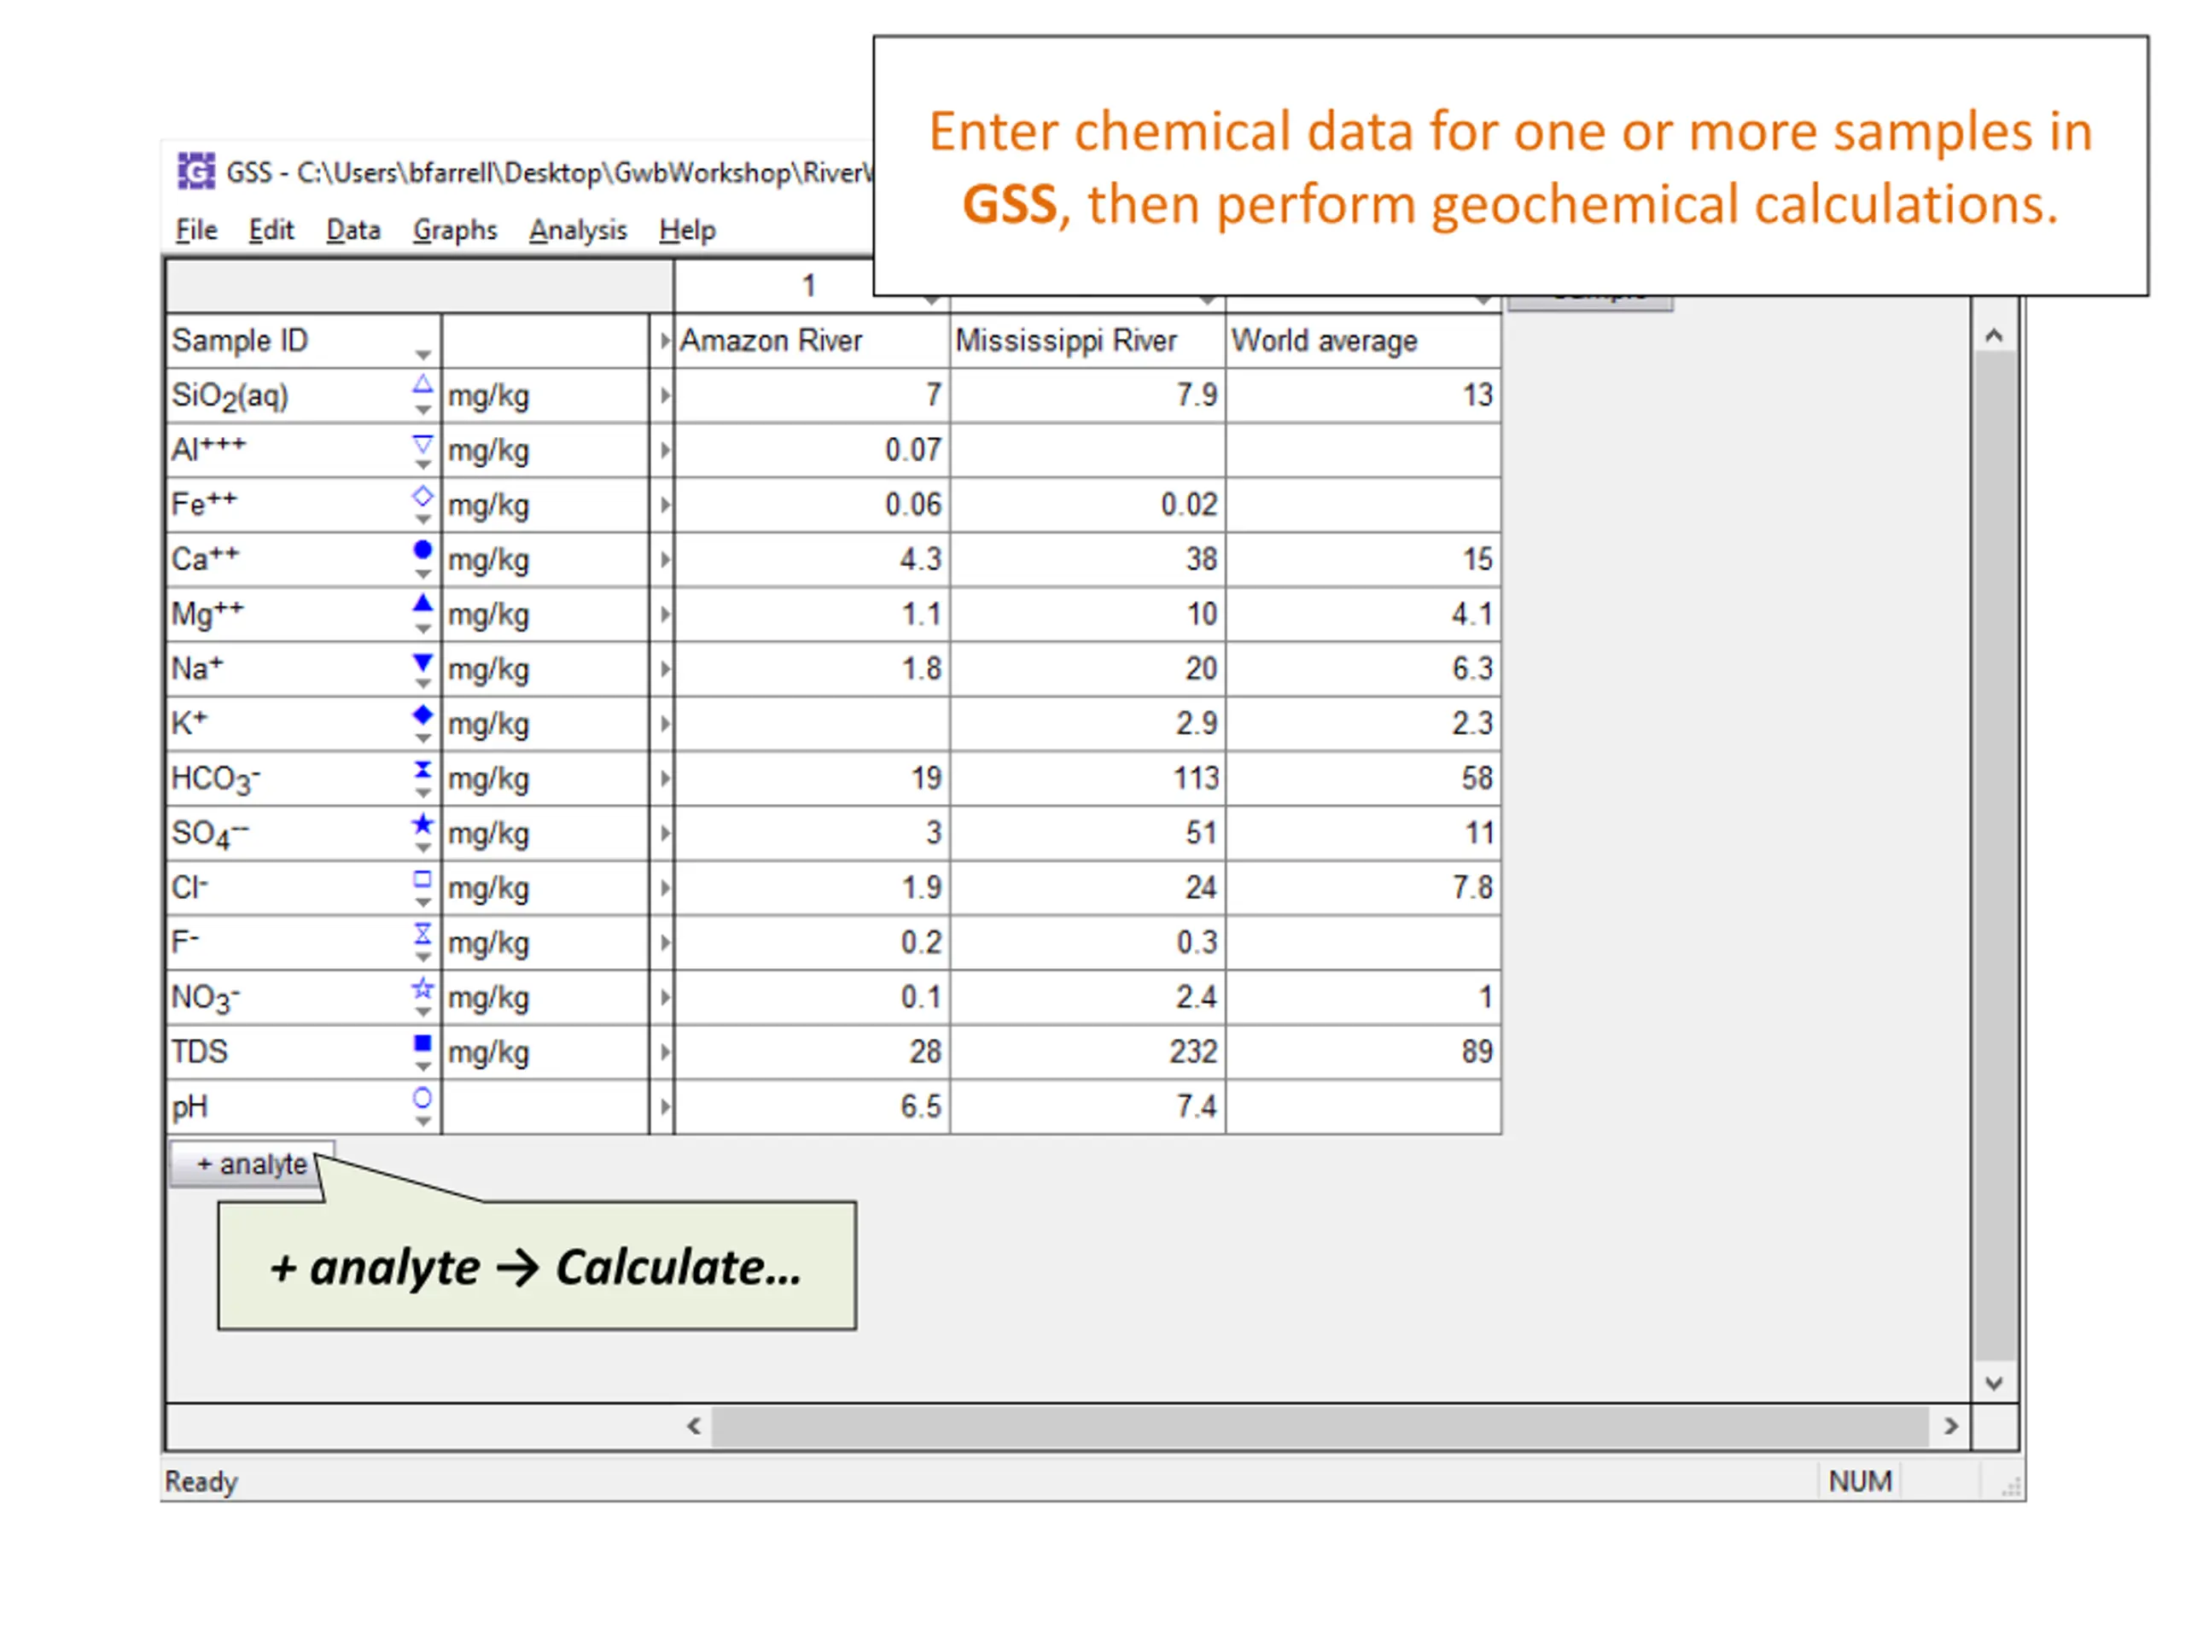Click the SO4-- filled star marker symbol
Screen dimensions: 2185x1639
(422, 823)
